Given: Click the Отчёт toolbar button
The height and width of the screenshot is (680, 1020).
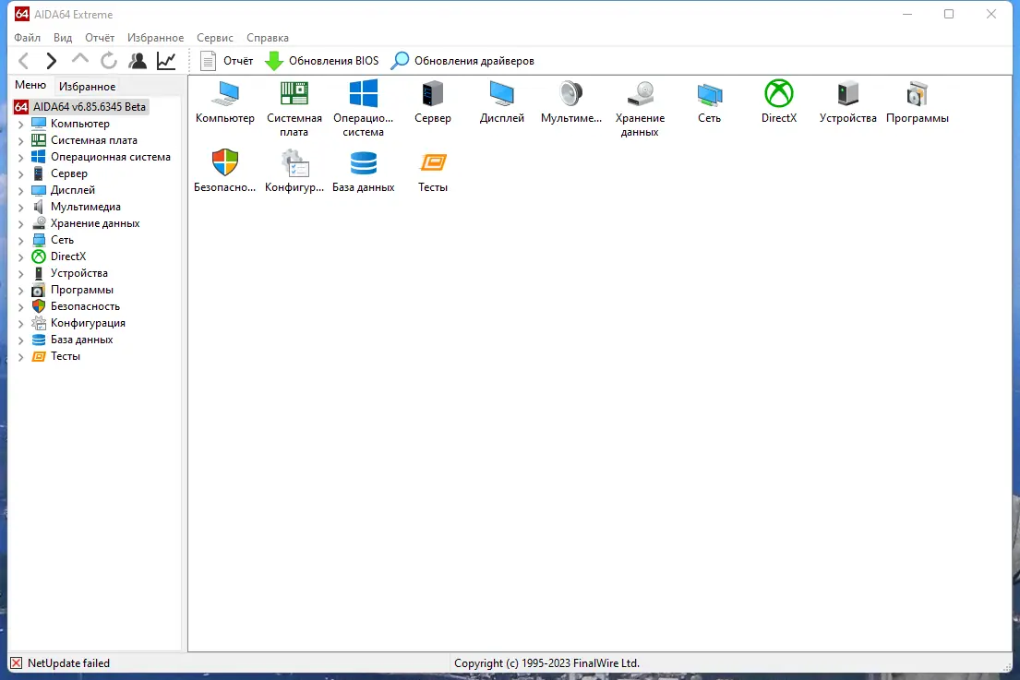Looking at the screenshot, I should click(226, 61).
